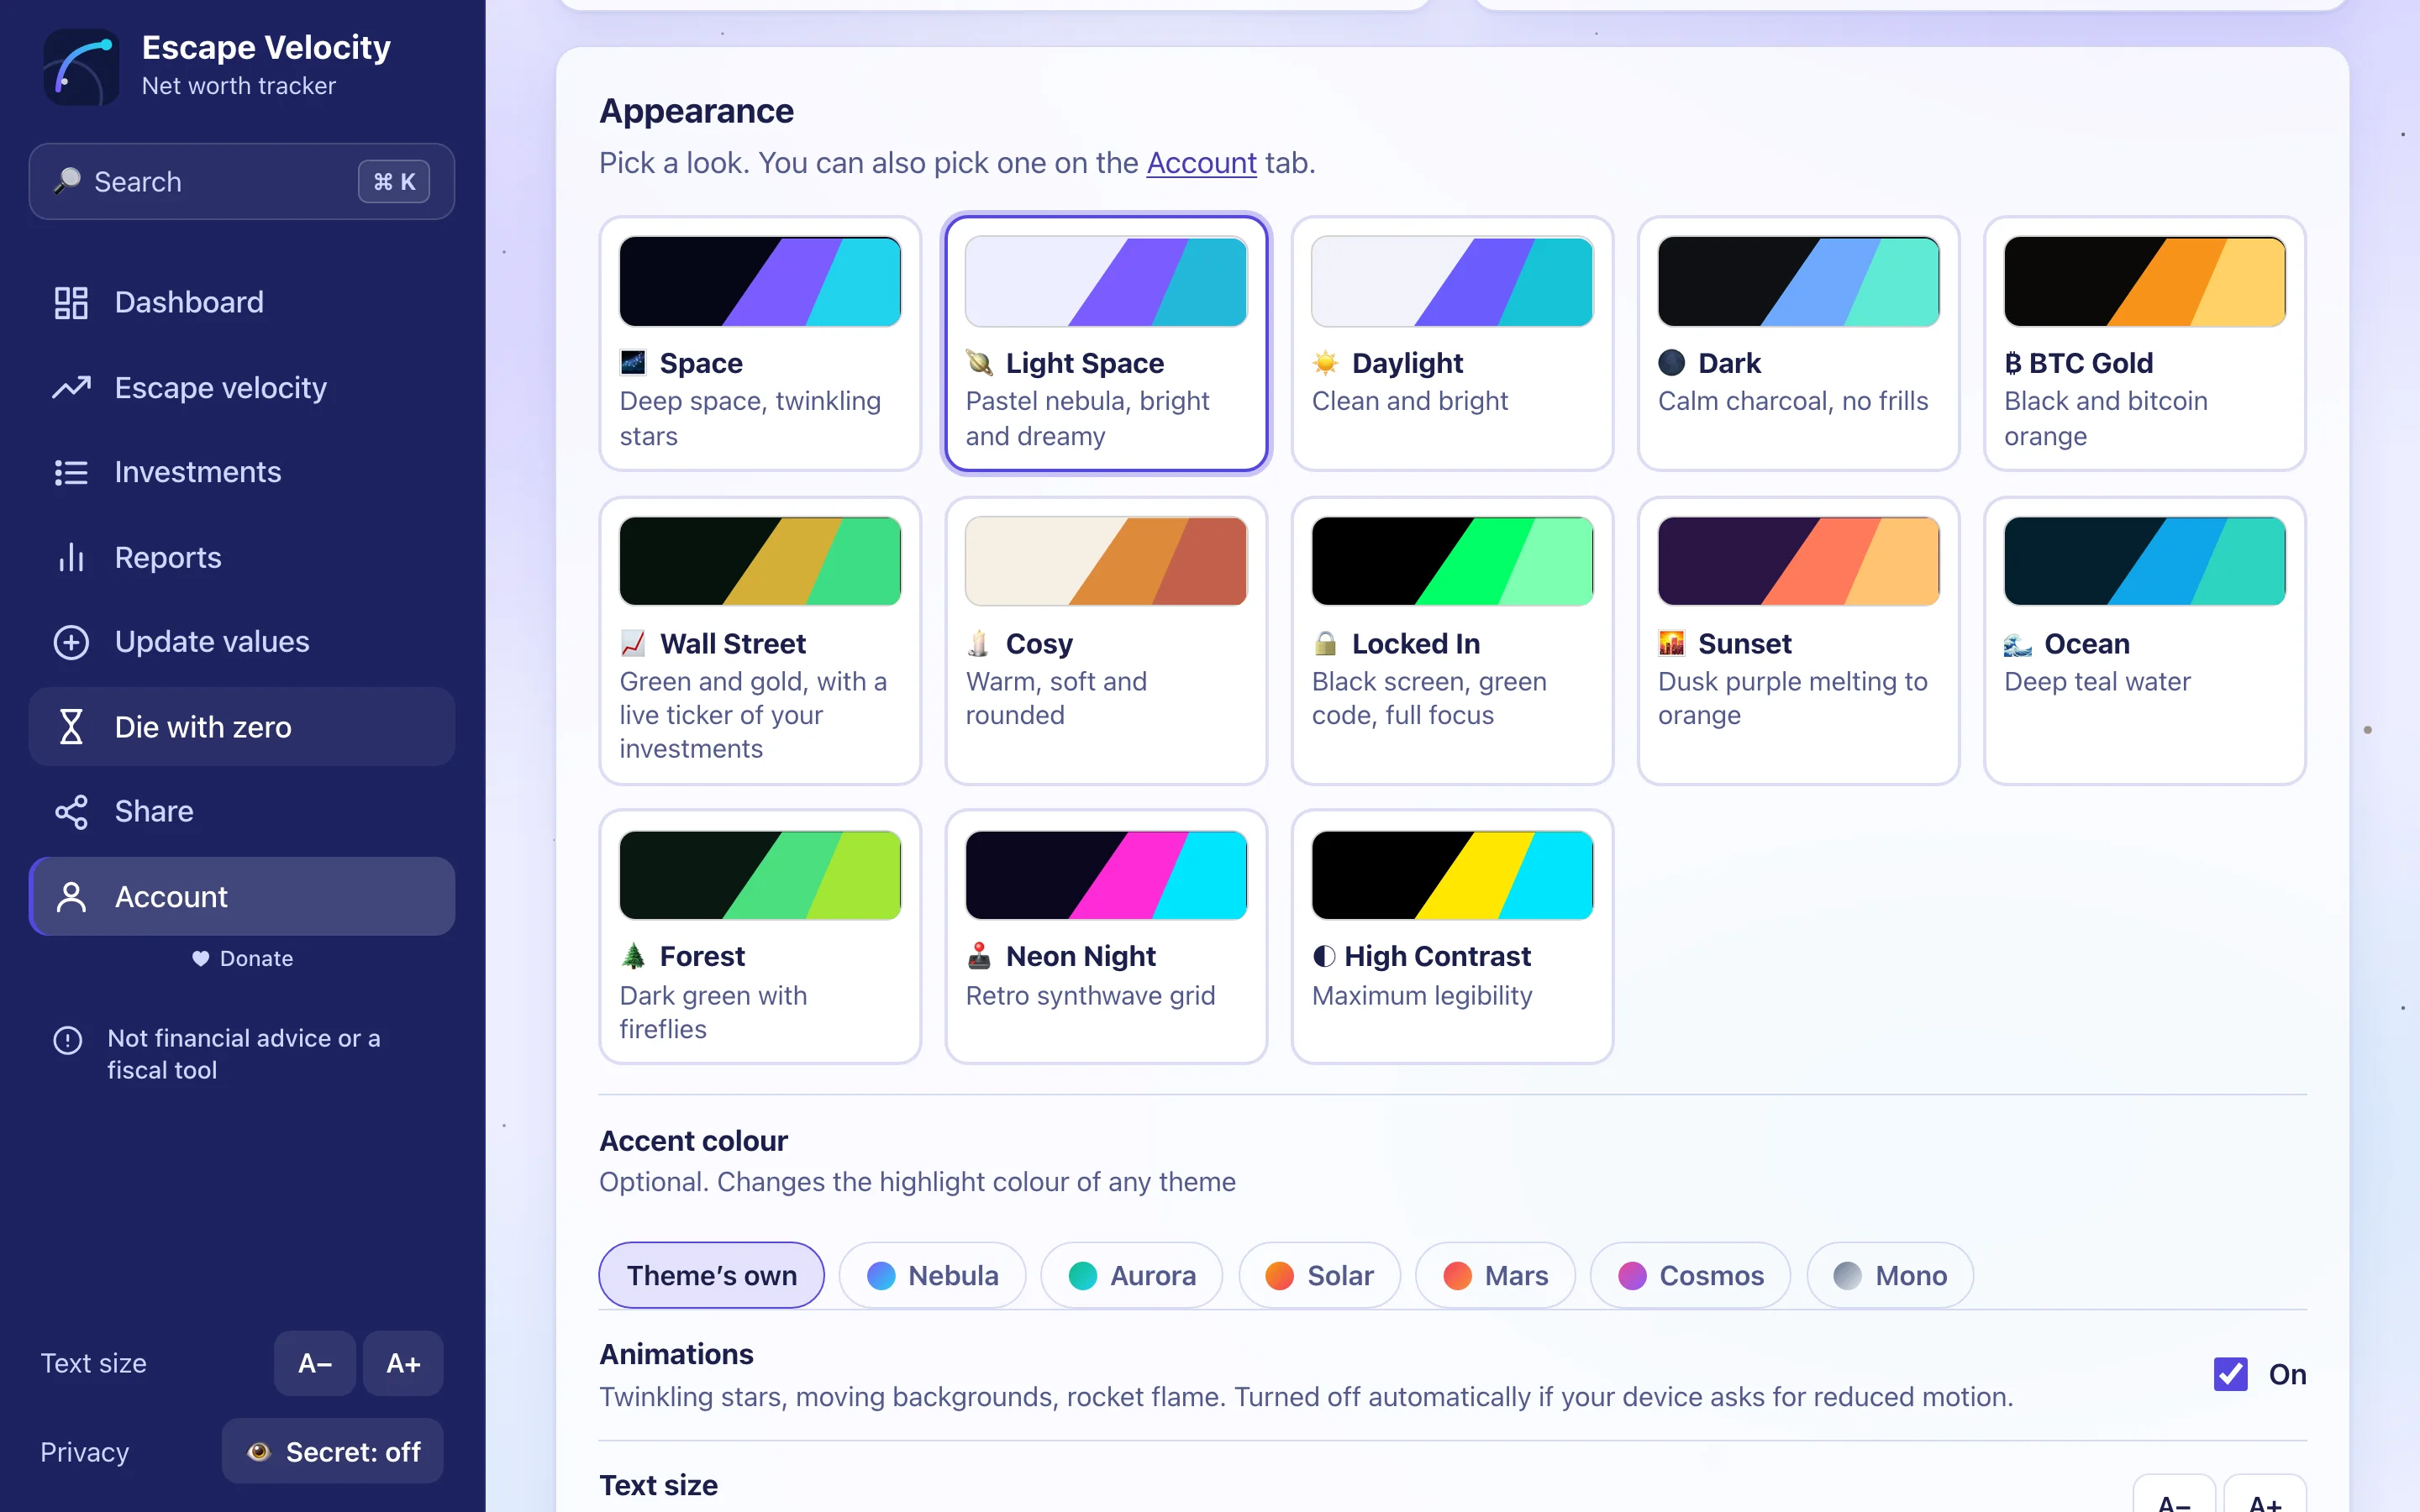
Task: Click the Die with zero hourglass icon
Action: (71, 727)
